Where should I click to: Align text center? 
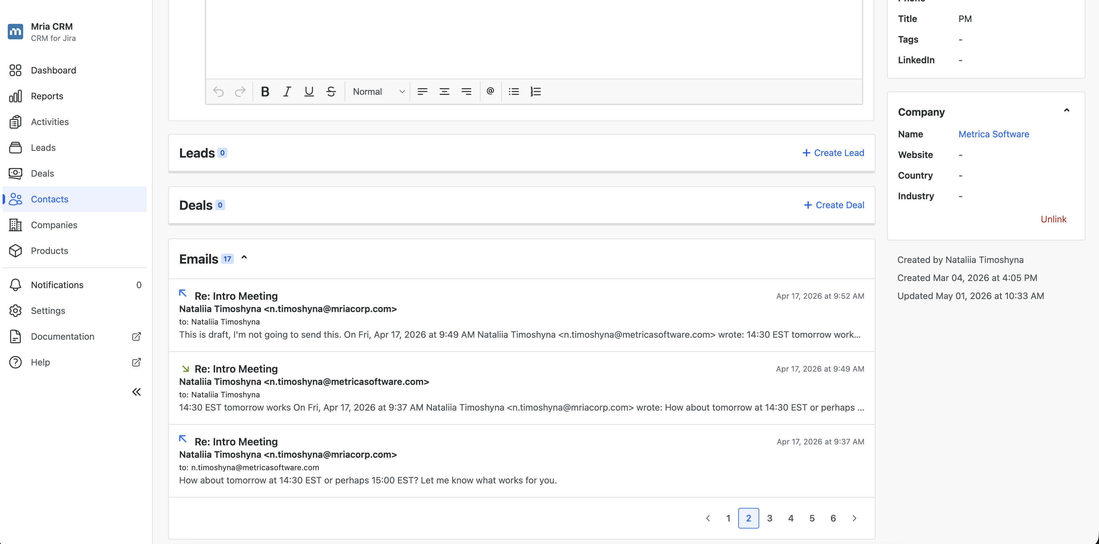(x=444, y=92)
